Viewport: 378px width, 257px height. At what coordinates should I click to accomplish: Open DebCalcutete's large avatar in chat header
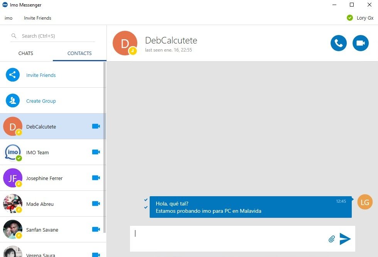point(125,43)
